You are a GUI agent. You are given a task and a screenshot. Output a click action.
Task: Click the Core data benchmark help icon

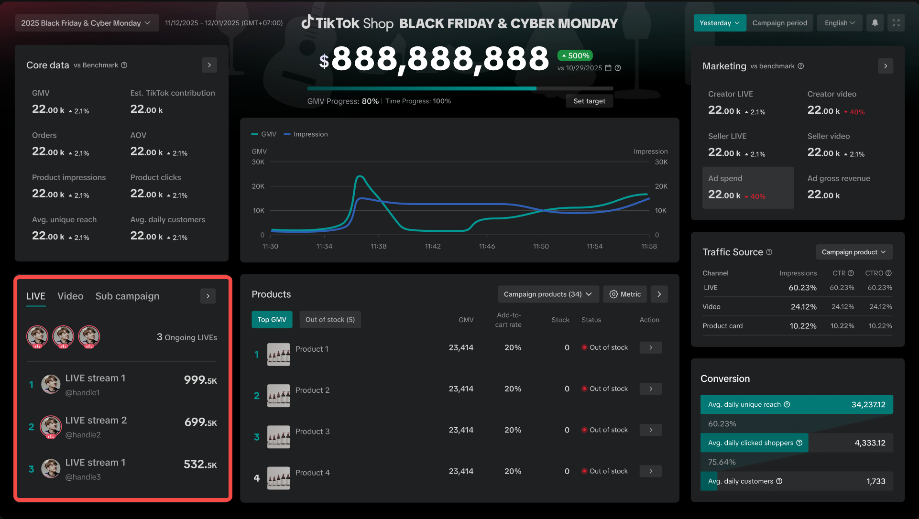pos(124,65)
